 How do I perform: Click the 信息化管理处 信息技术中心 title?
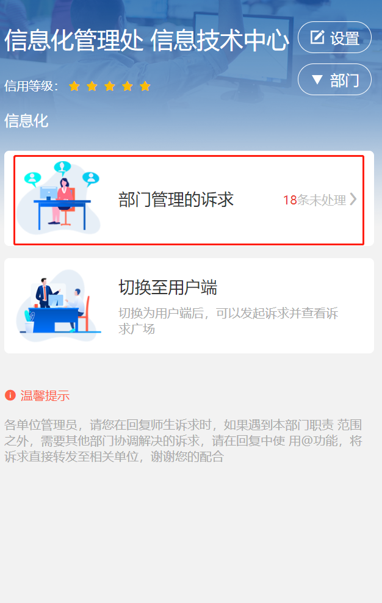coord(146,40)
